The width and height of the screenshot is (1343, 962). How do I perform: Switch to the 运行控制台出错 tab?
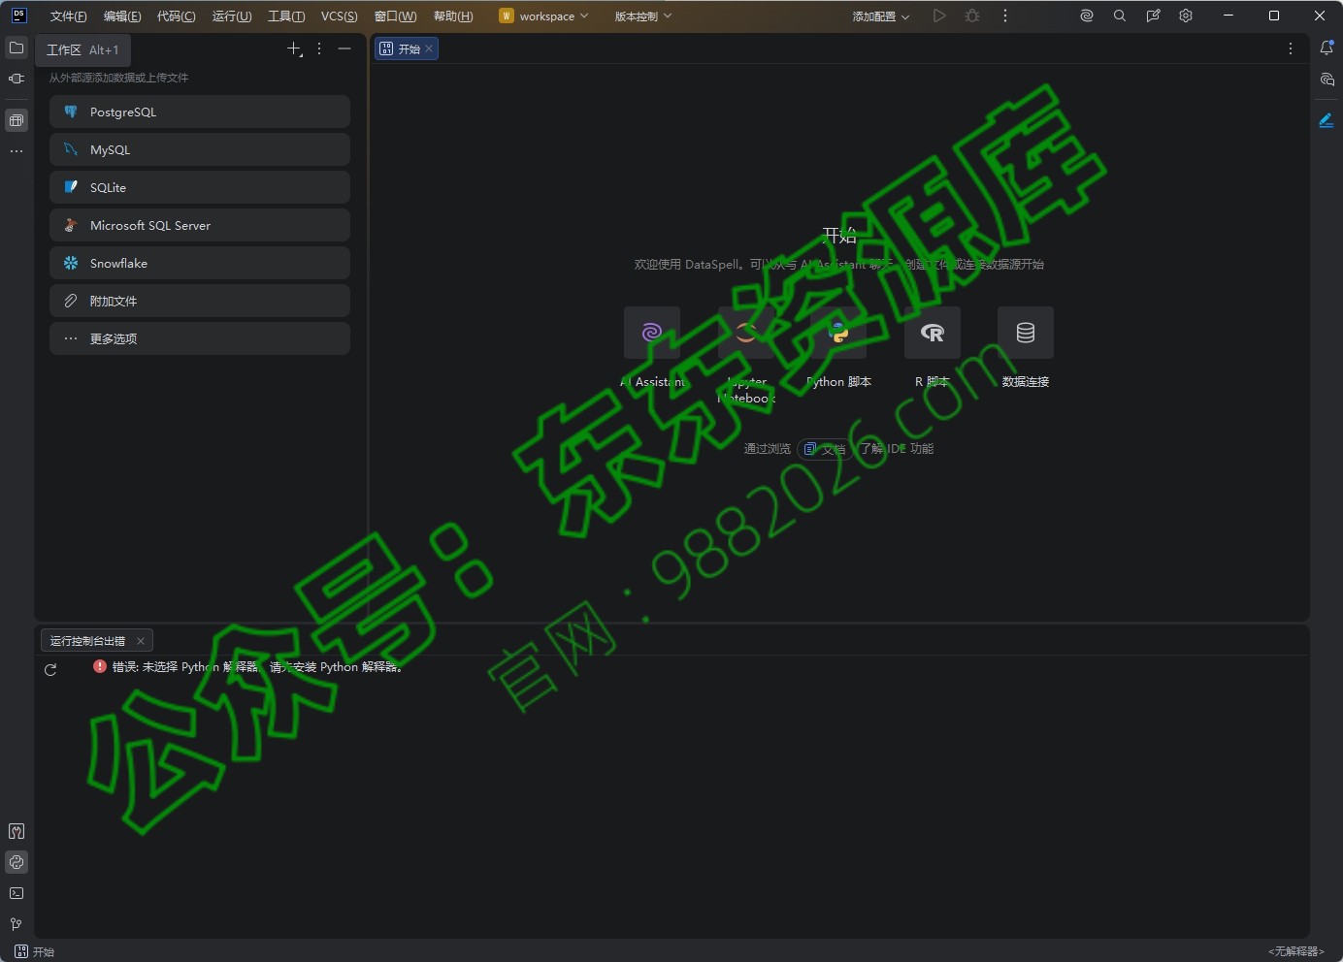(87, 640)
